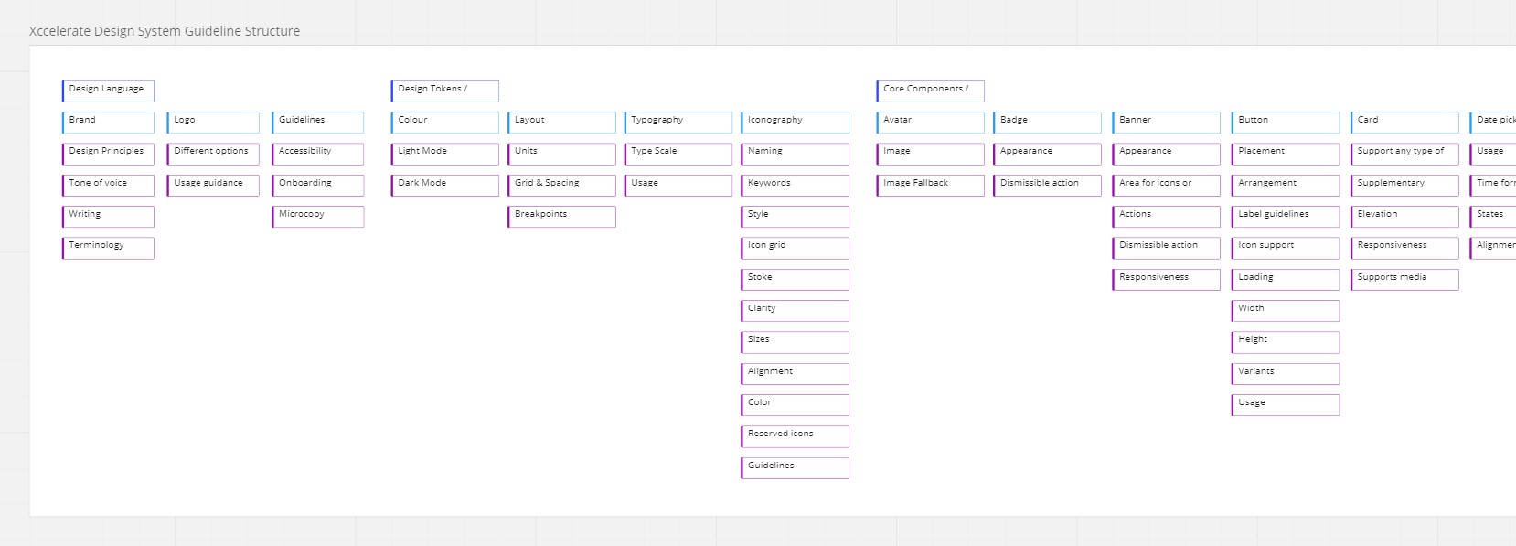Viewport: 1516px width, 546px height.
Task: Click the Terminology card
Action: (x=108, y=248)
